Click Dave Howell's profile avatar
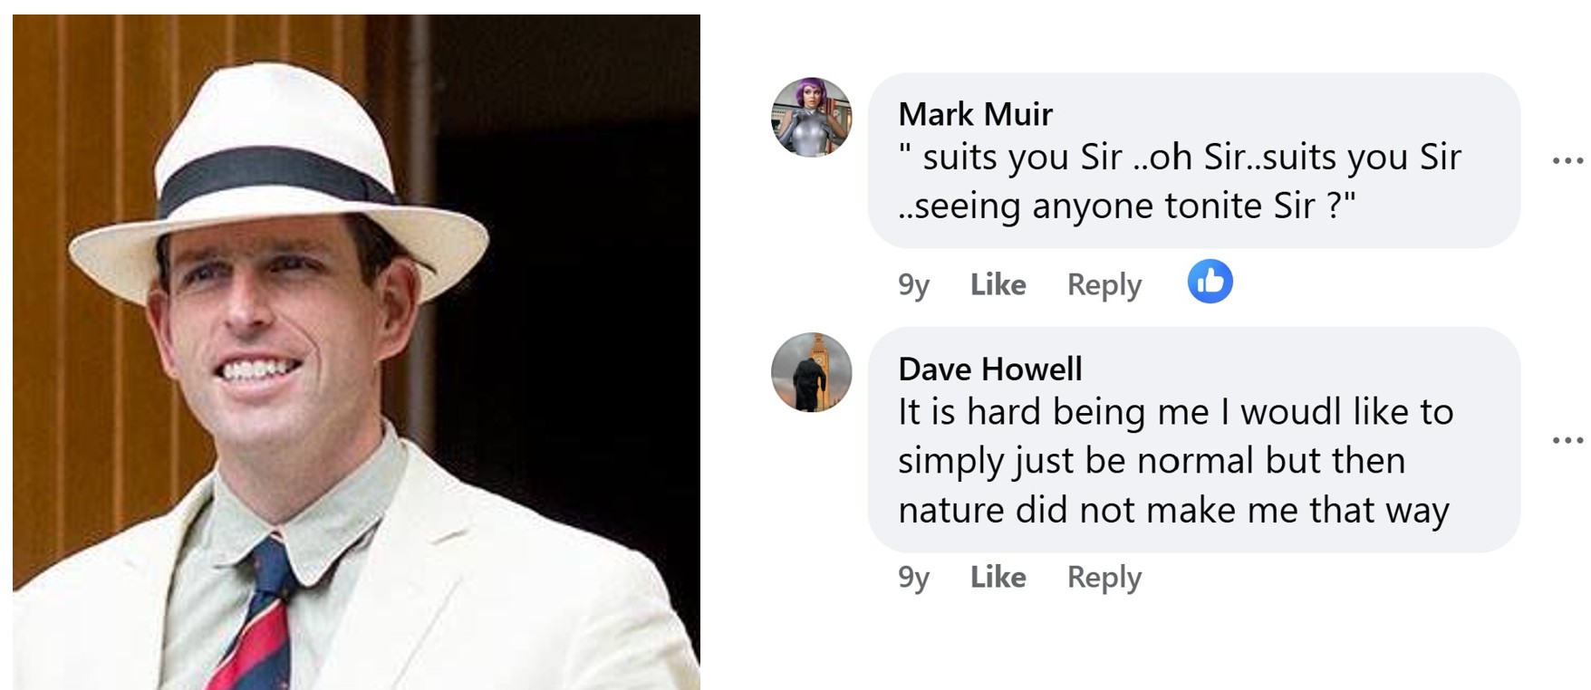This screenshot has height=690, width=1591. click(x=811, y=372)
